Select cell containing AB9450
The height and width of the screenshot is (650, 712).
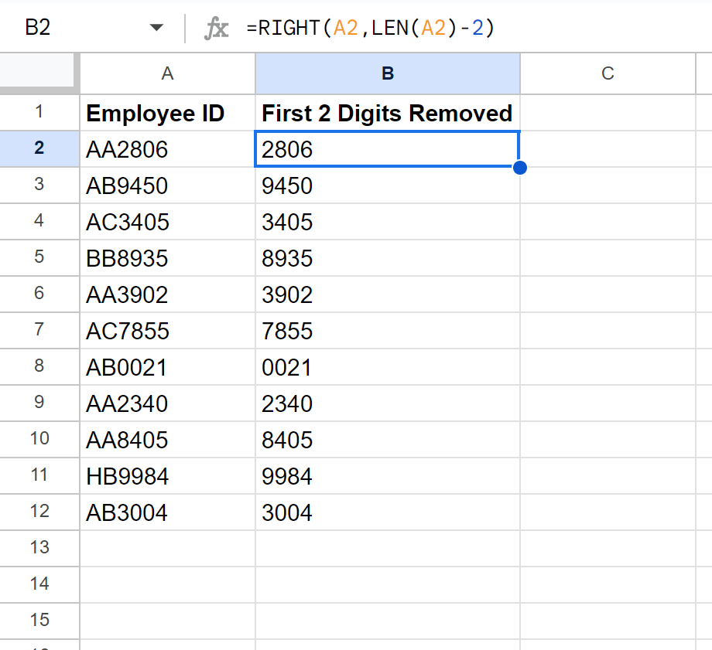pyautogui.click(x=168, y=185)
